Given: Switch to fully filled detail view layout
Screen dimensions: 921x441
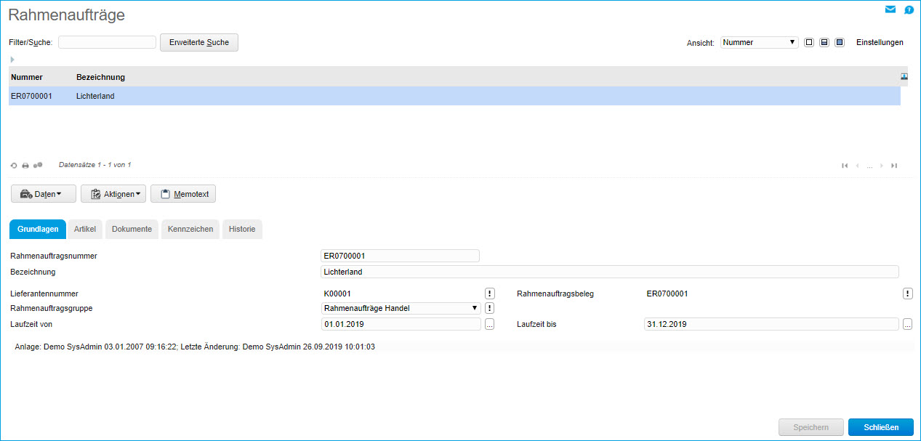Looking at the screenshot, I should coord(840,43).
